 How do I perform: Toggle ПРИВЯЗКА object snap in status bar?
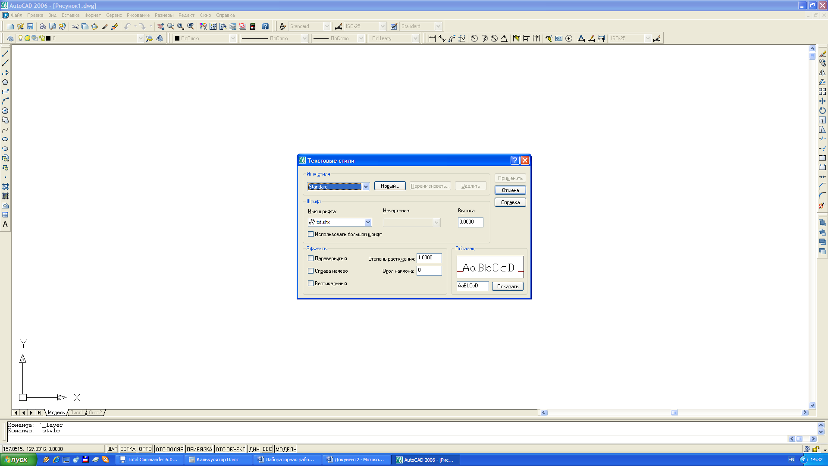tap(199, 449)
